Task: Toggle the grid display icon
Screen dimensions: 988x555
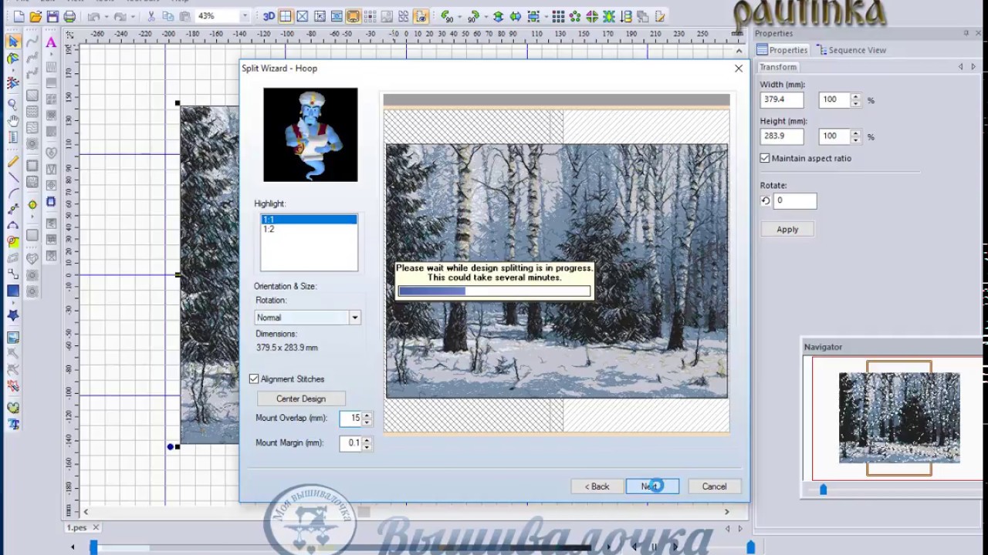Action: pos(286,16)
